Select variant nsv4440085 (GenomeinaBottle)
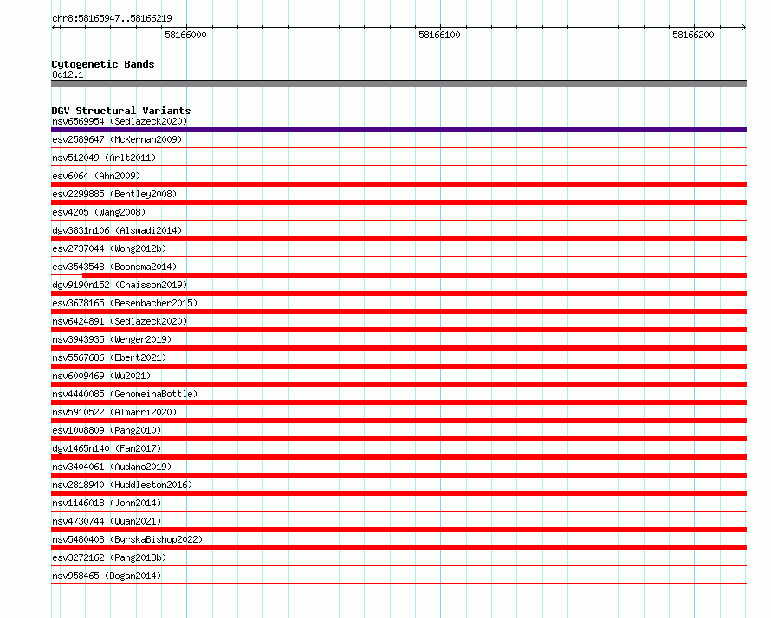This screenshot has width=771, height=618. pyautogui.click(x=125, y=394)
